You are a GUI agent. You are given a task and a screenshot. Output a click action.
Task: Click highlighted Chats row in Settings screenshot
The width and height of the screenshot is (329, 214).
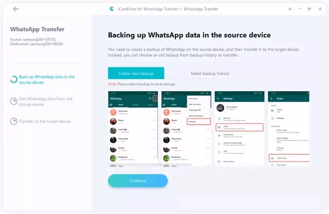pyautogui.click(x=239, y=127)
